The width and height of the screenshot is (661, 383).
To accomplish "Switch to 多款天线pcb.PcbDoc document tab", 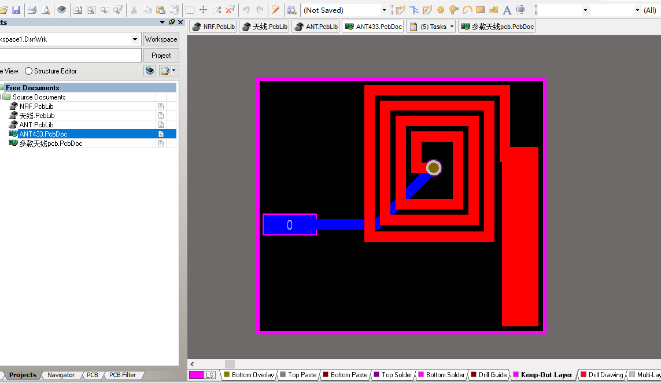I will pos(497,27).
